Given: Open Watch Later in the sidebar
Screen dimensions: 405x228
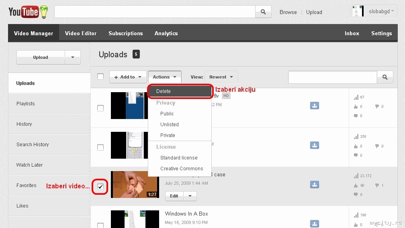Looking at the screenshot, I should point(49,165).
